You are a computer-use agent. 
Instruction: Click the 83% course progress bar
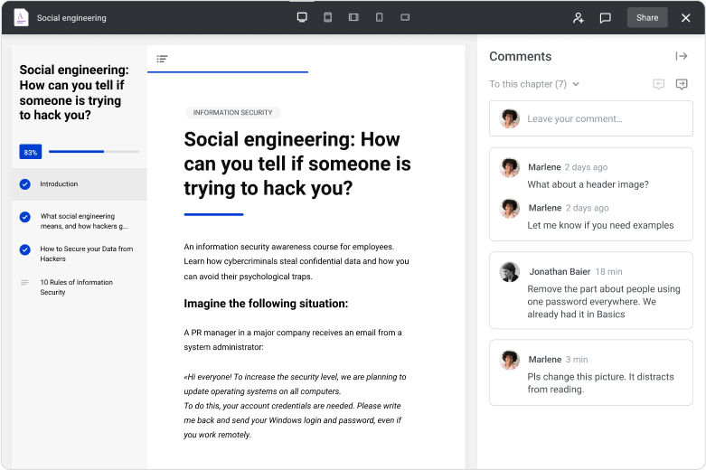[90, 152]
